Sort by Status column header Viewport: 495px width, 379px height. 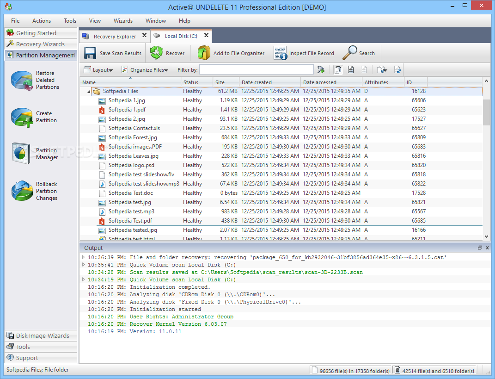click(197, 82)
